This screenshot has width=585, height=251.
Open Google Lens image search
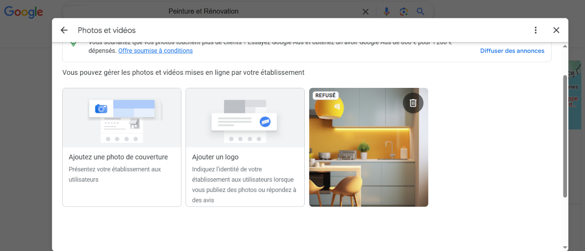403,11
